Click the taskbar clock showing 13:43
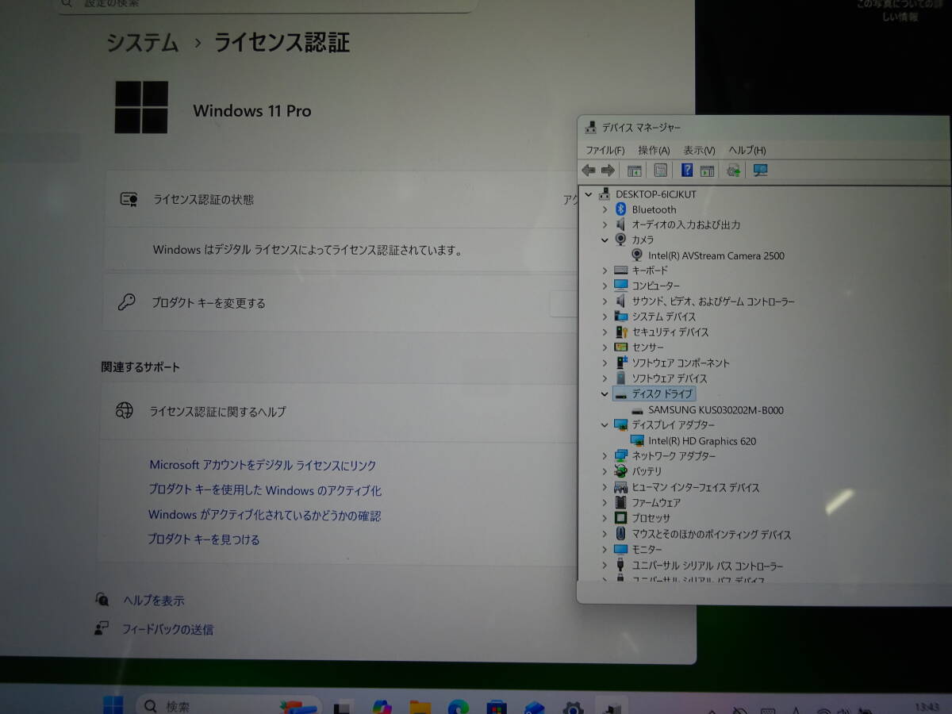 pos(926,706)
